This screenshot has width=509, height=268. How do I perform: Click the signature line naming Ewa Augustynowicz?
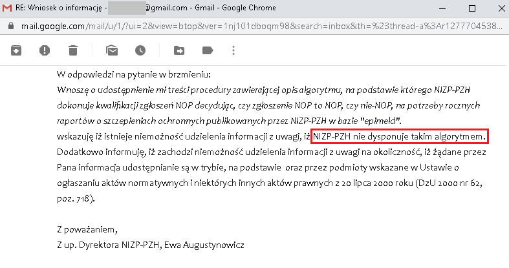150,245
